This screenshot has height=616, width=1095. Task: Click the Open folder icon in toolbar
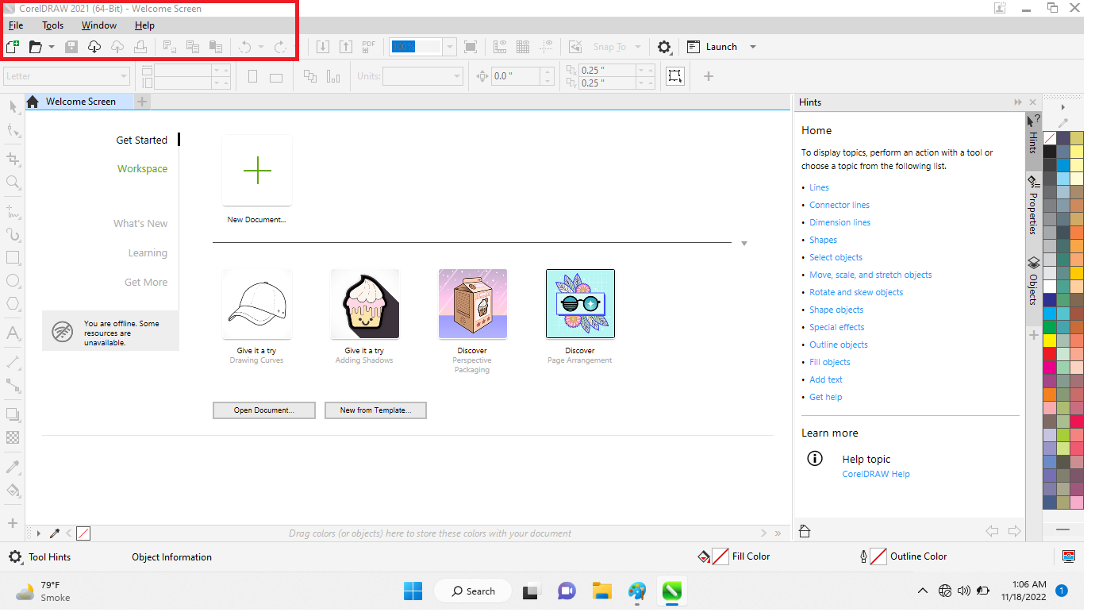tap(35, 47)
